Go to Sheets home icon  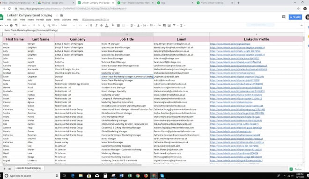point(1,17)
